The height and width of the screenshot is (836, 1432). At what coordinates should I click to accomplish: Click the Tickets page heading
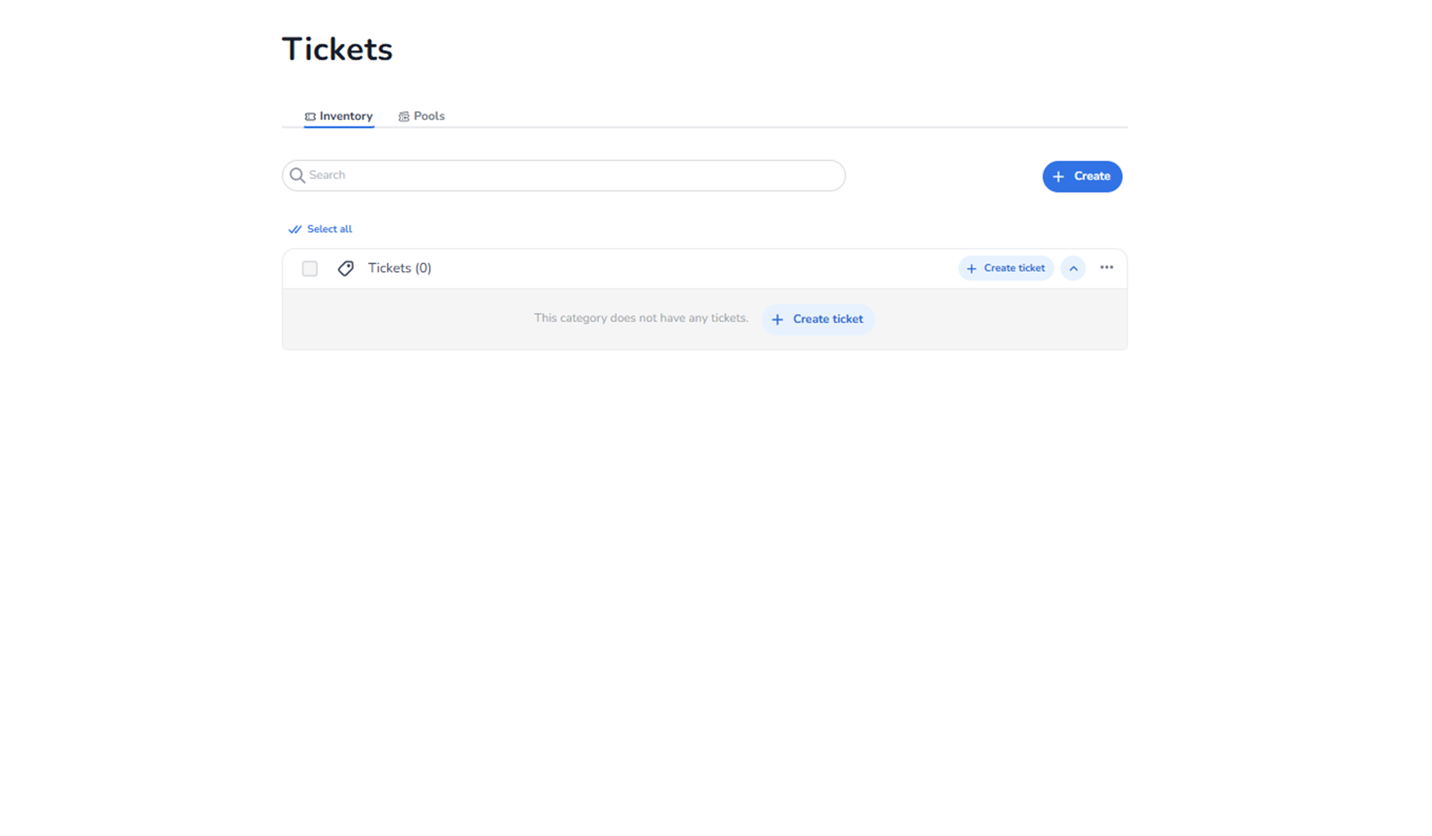click(x=337, y=49)
